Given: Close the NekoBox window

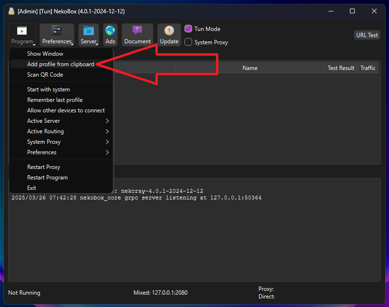Looking at the screenshot, I should click(374, 11).
